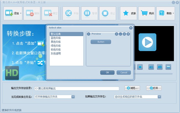Click the 购买 shopping cart button
Image resolution: width=180 pixels, height=113 pixels.
click(x=146, y=13)
